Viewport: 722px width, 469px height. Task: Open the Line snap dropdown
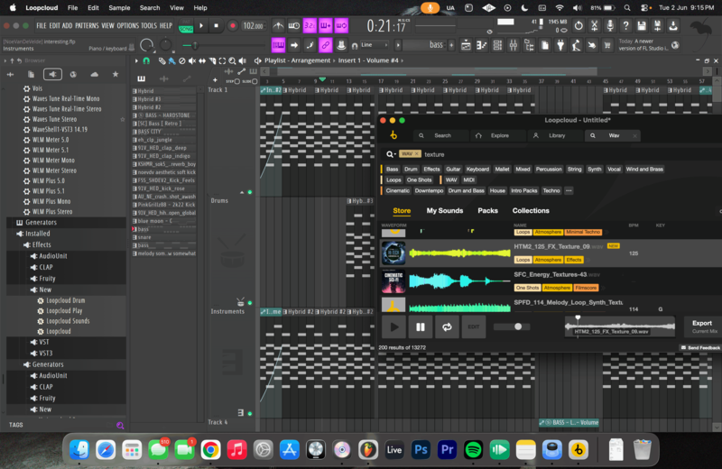[375, 45]
